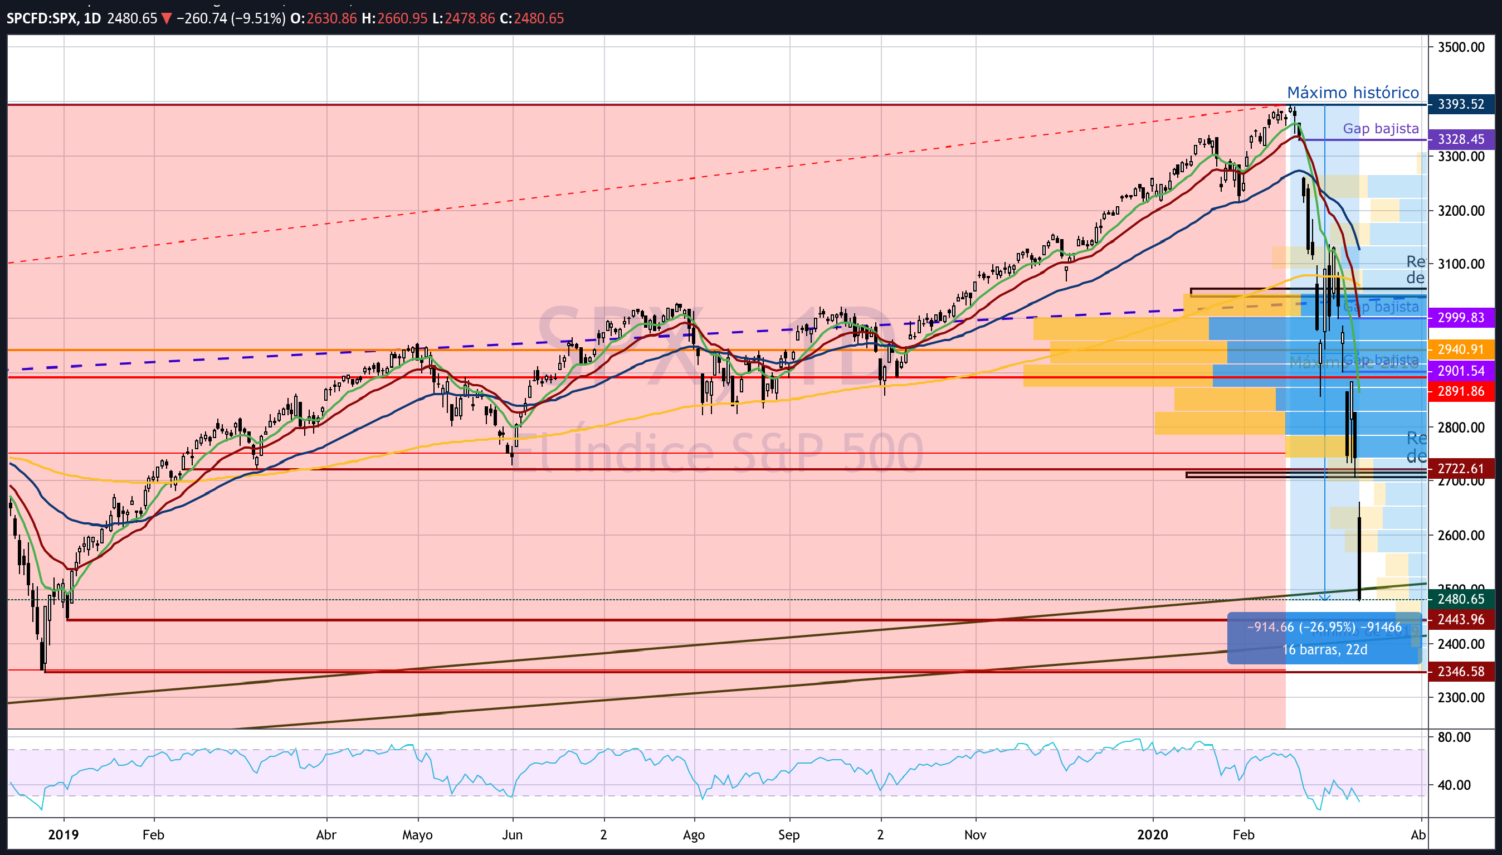Select the 2020 time axis label
Image resolution: width=1502 pixels, height=855 pixels.
point(1152,834)
